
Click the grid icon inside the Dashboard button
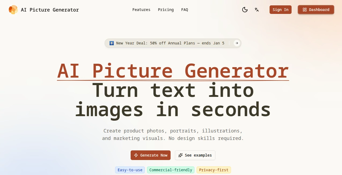(x=304, y=10)
